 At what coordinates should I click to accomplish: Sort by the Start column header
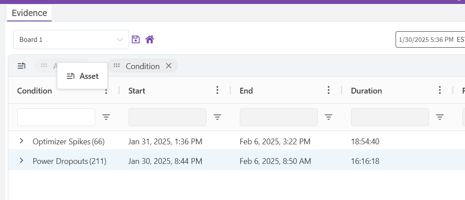coord(137,91)
